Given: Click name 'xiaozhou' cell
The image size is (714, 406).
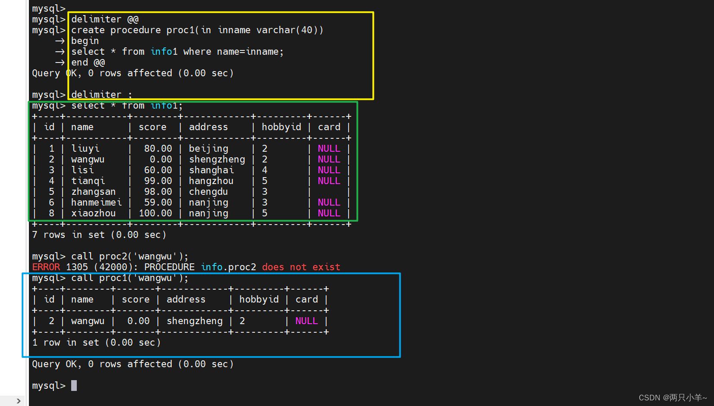Looking at the screenshot, I should [94, 213].
